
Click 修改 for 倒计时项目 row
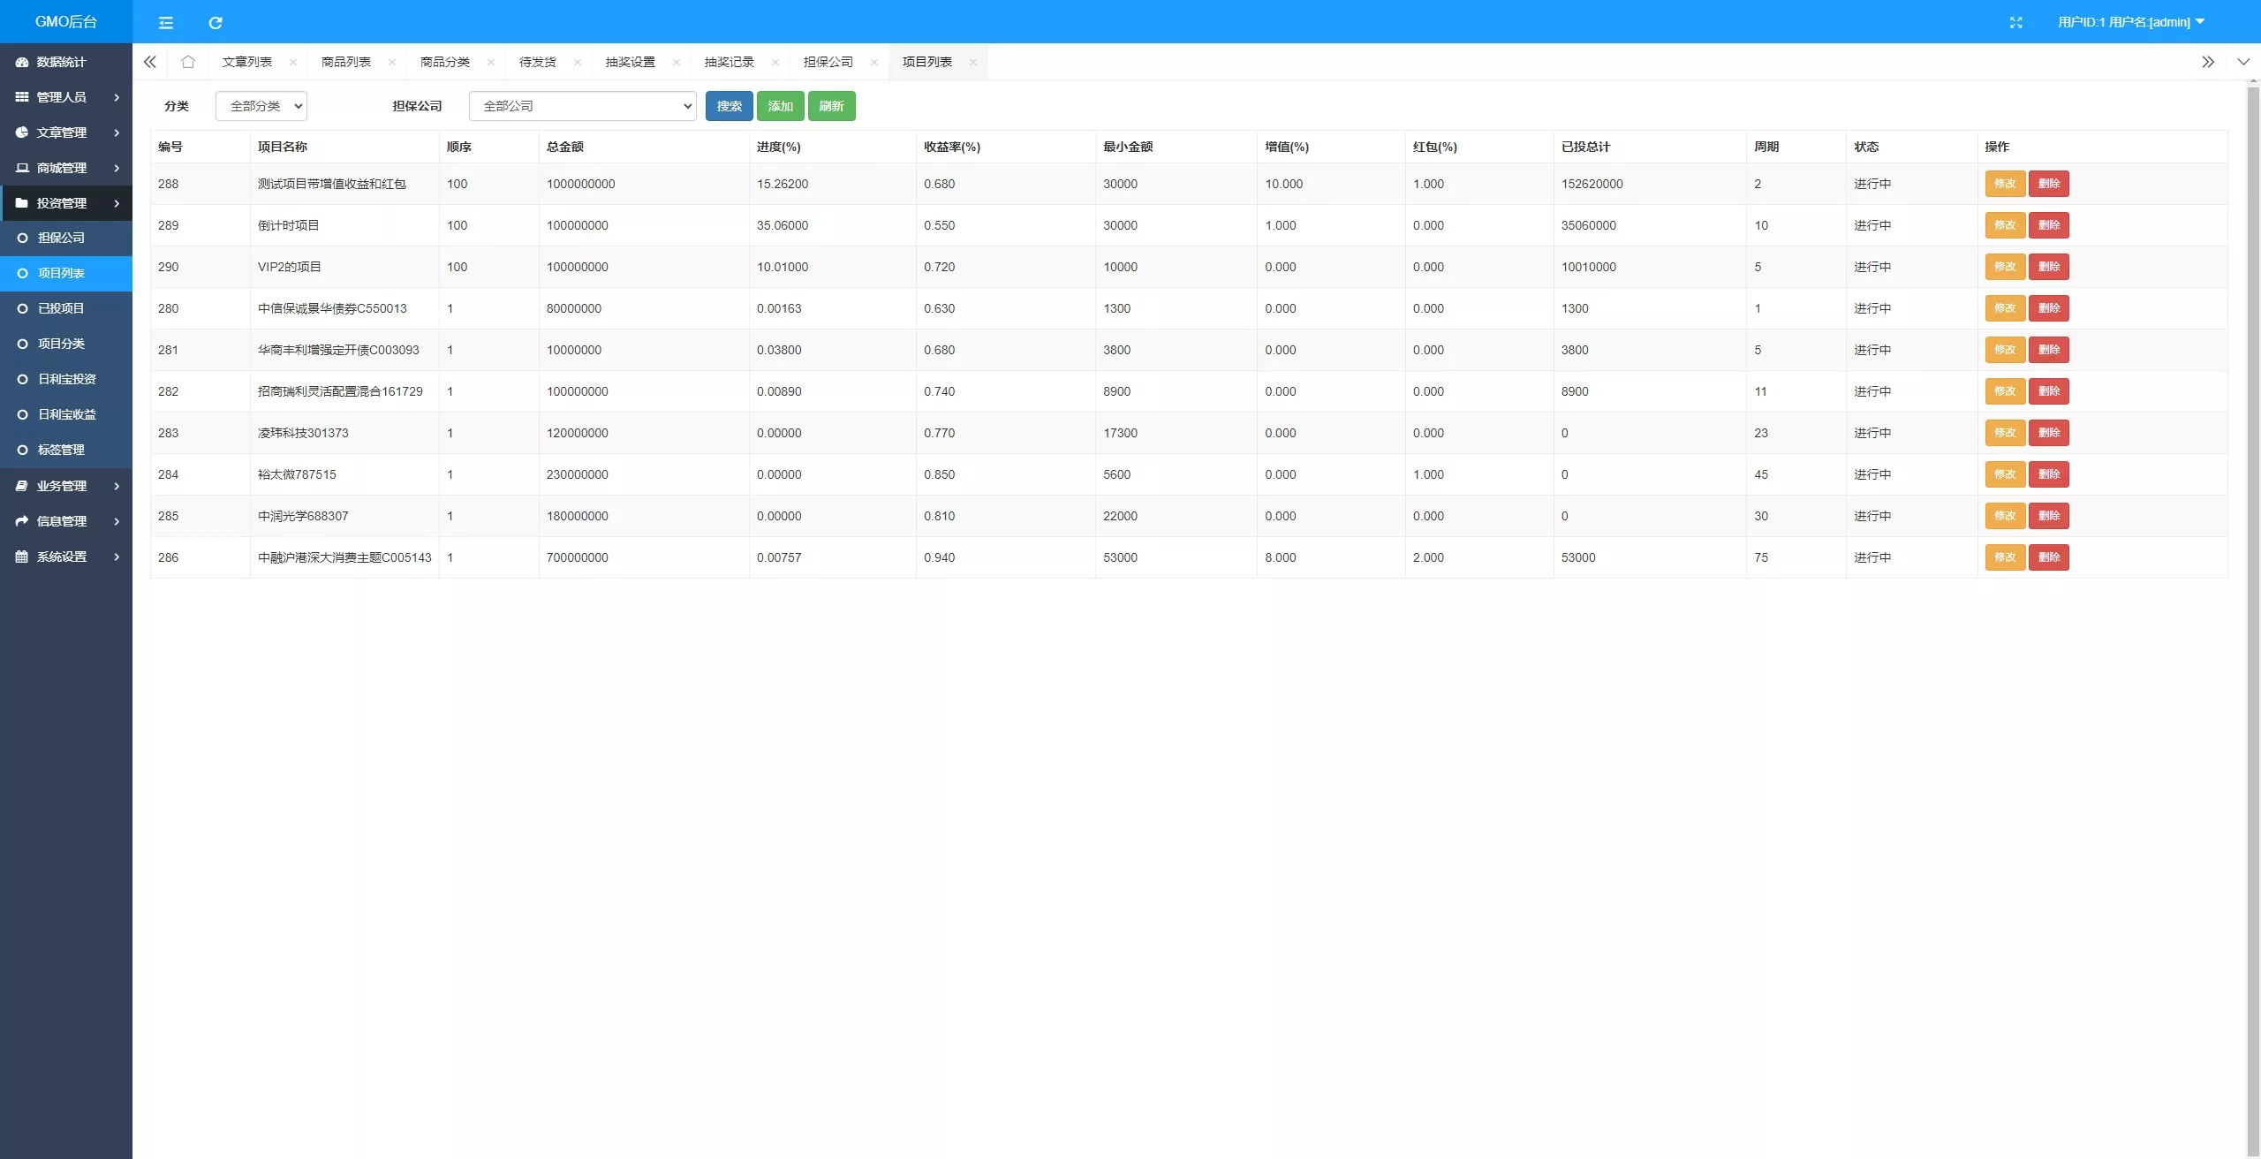point(2005,225)
